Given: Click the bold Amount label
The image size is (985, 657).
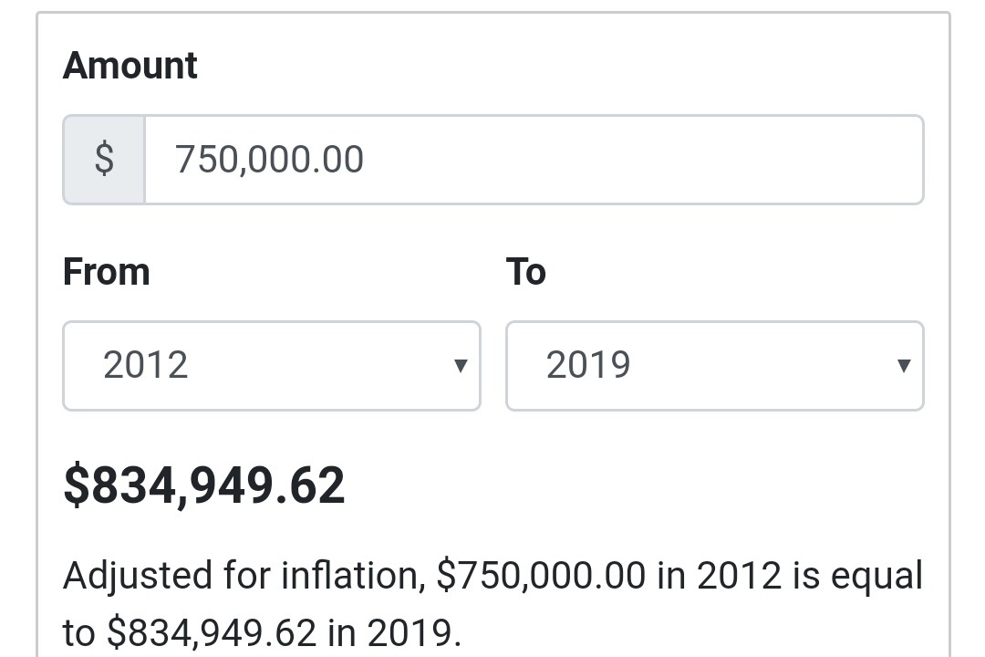Looking at the screenshot, I should click(130, 66).
